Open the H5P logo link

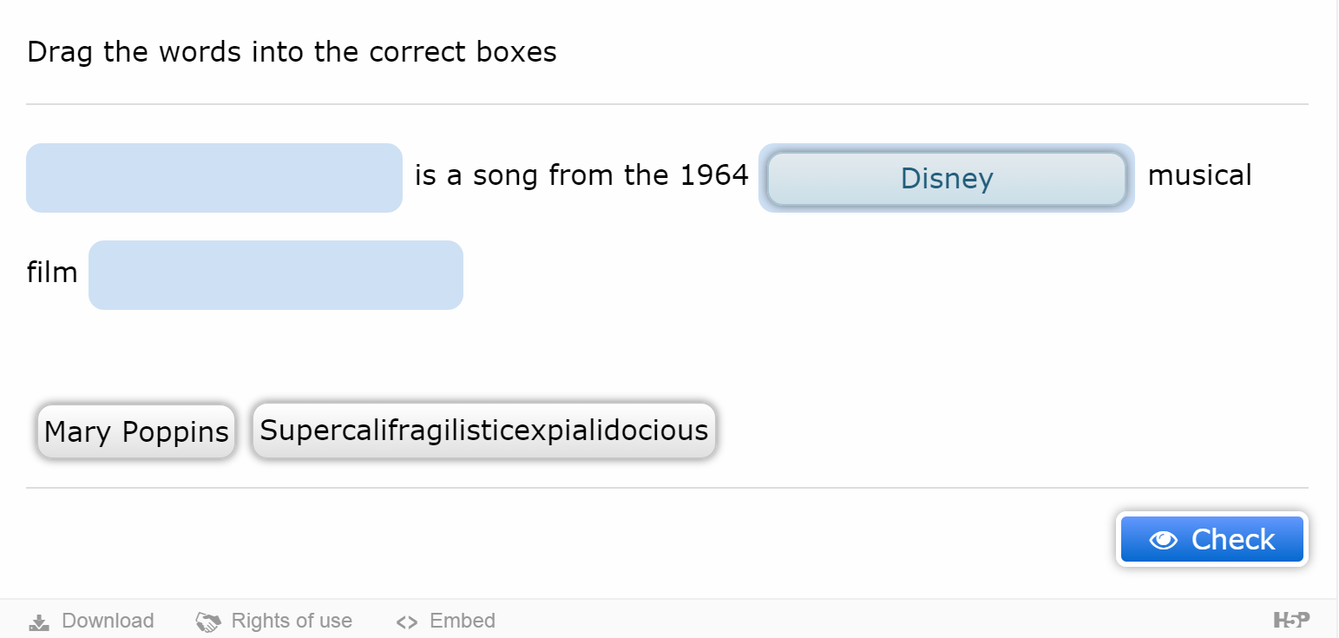pos(1291,620)
